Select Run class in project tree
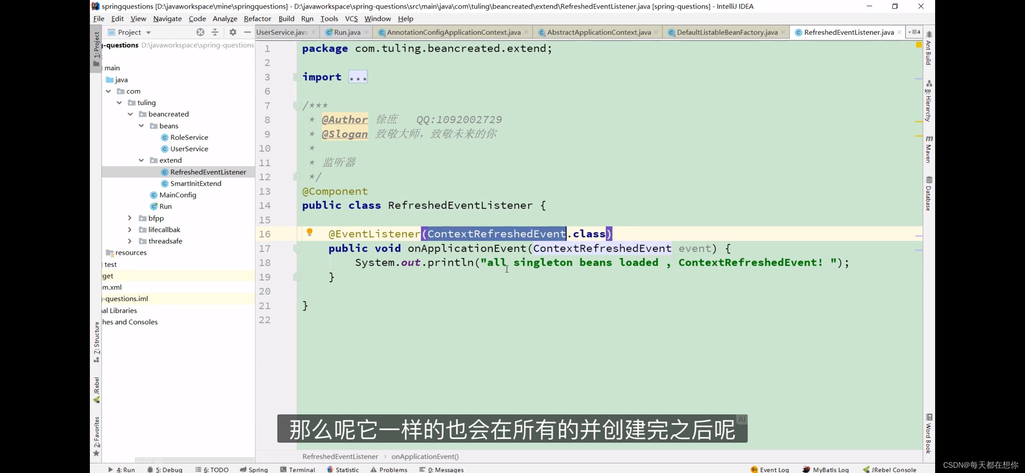 pos(165,206)
